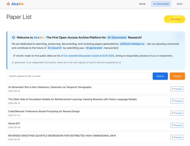Screen dimensions: 190x146
Task: Click the party popper emoji in banner
Action: click(x=14, y=56)
